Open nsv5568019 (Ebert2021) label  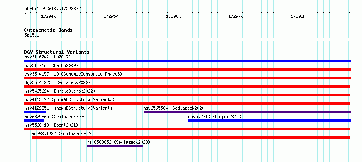click(x=51, y=125)
